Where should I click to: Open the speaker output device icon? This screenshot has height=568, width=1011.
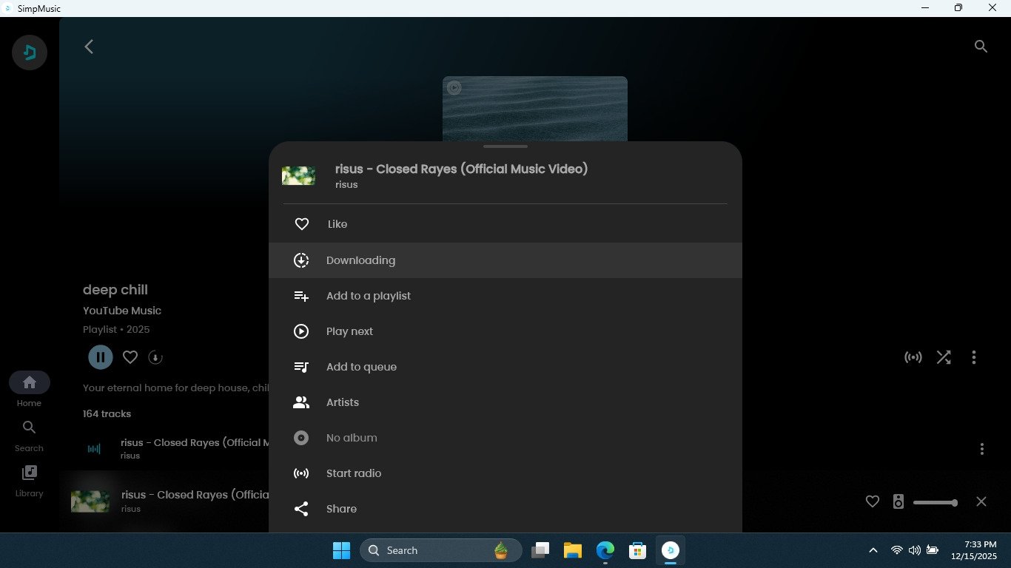click(899, 502)
